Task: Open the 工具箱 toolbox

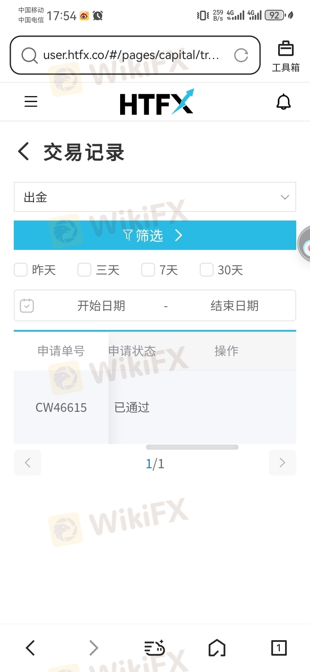Action: coord(285,56)
